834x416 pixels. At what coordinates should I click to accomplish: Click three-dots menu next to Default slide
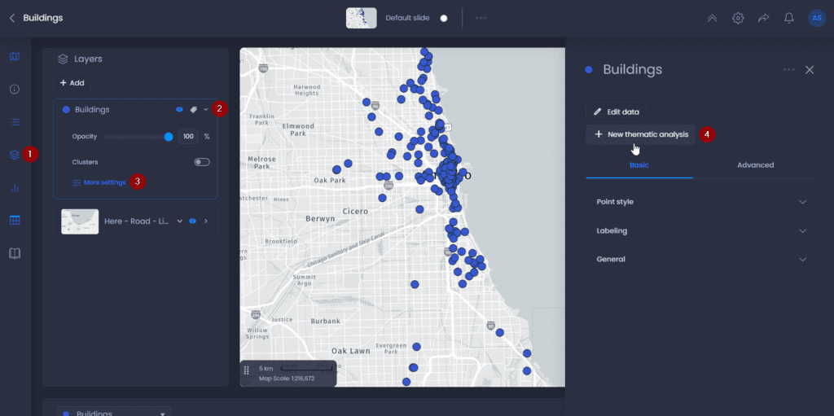[x=481, y=18]
